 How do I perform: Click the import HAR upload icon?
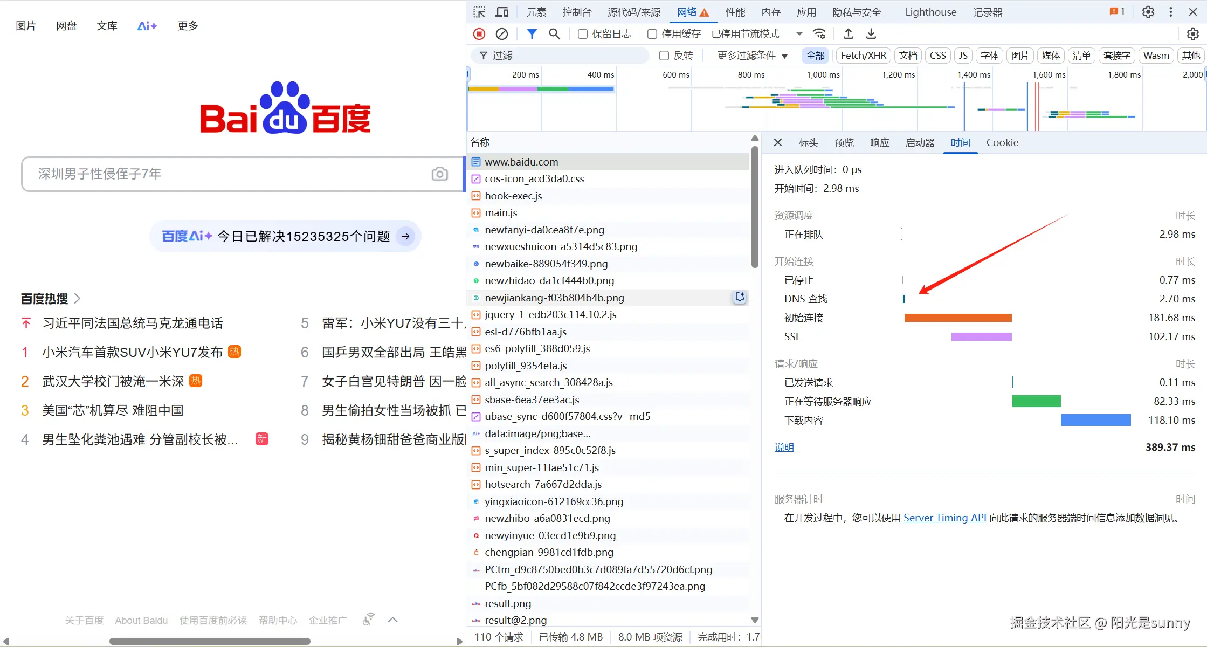click(x=848, y=34)
